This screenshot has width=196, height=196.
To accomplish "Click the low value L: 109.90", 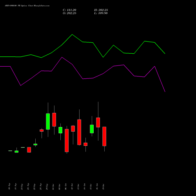I will click(x=101, y=13).
